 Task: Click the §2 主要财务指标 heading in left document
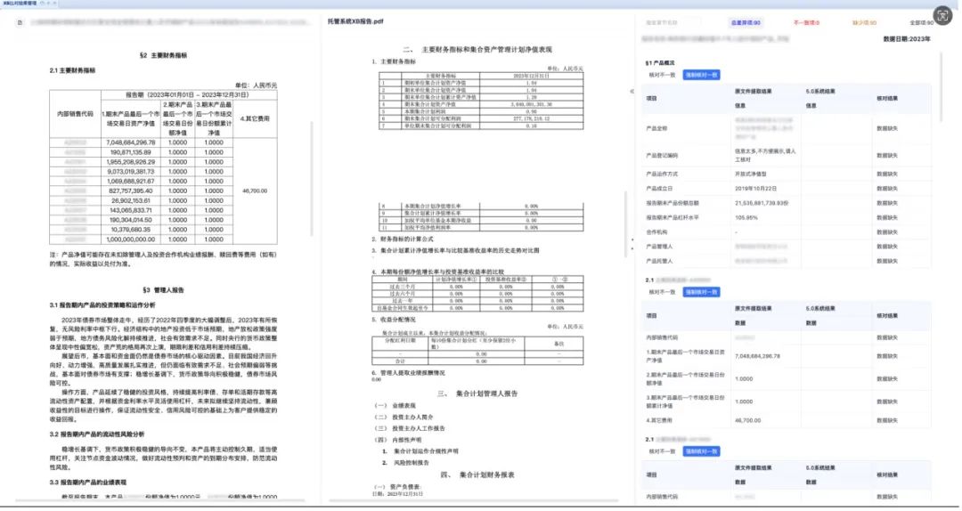tap(163, 55)
